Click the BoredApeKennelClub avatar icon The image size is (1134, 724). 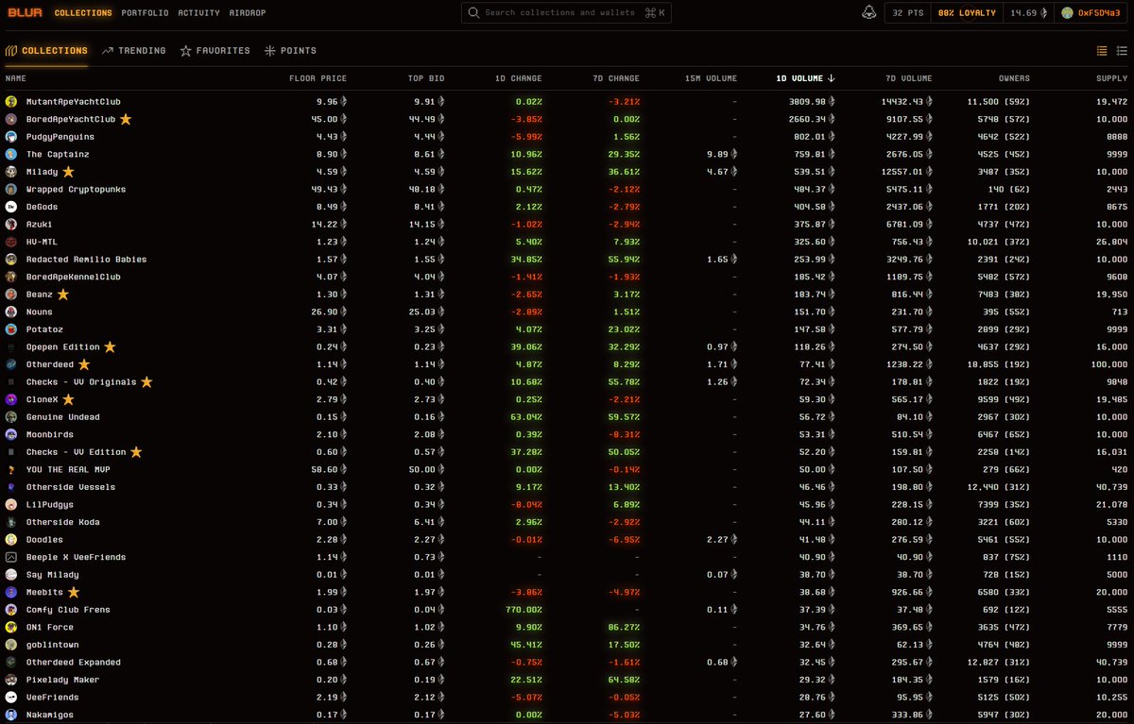pos(11,277)
